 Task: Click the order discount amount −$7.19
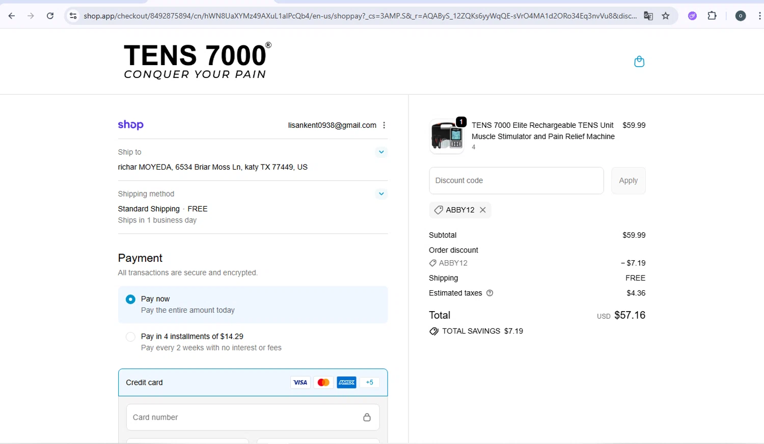633,263
